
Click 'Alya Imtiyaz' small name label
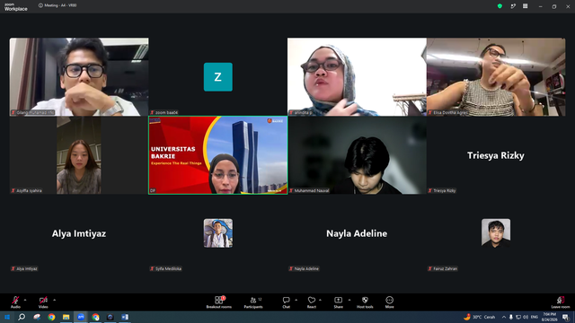pyautogui.click(x=24, y=269)
